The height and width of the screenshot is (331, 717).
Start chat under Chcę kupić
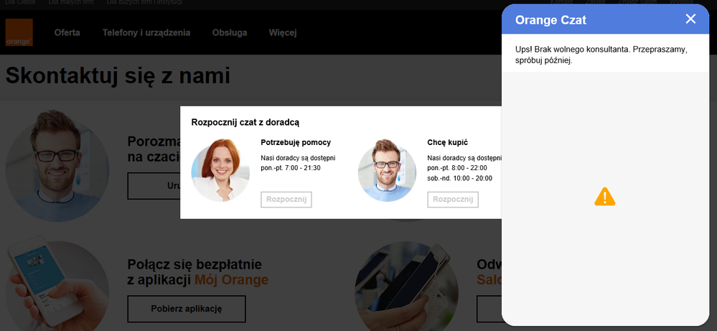[453, 200]
